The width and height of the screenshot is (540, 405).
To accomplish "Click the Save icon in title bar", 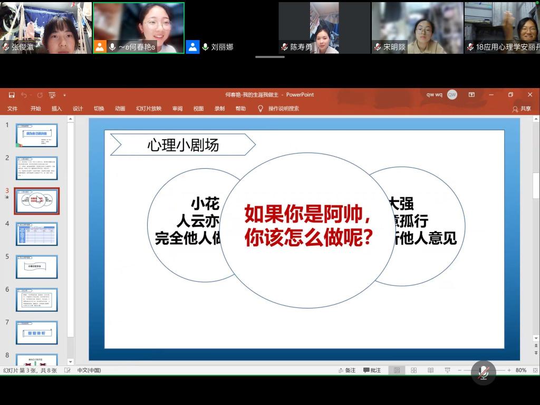I will coord(12,95).
